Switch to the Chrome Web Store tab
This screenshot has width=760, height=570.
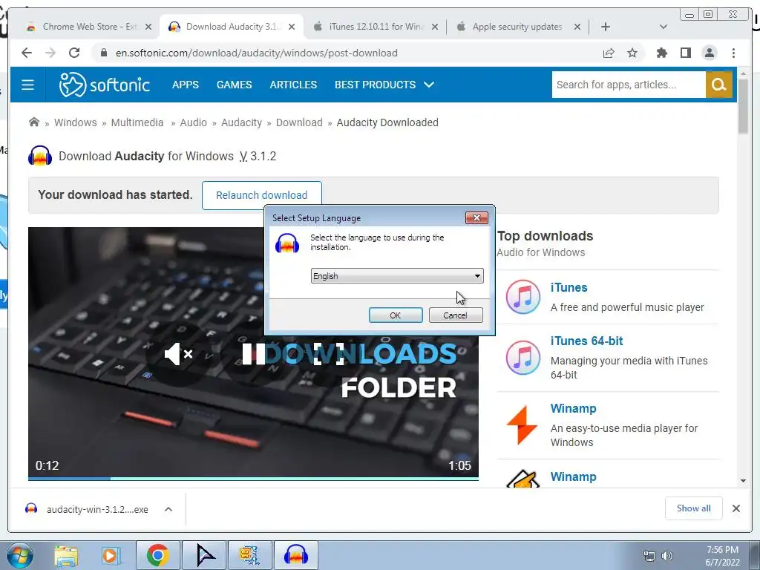pos(90,27)
